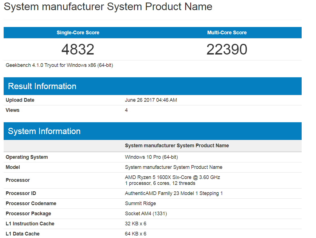
Task: Click the Single-Core Score header
Action: coord(78,33)
